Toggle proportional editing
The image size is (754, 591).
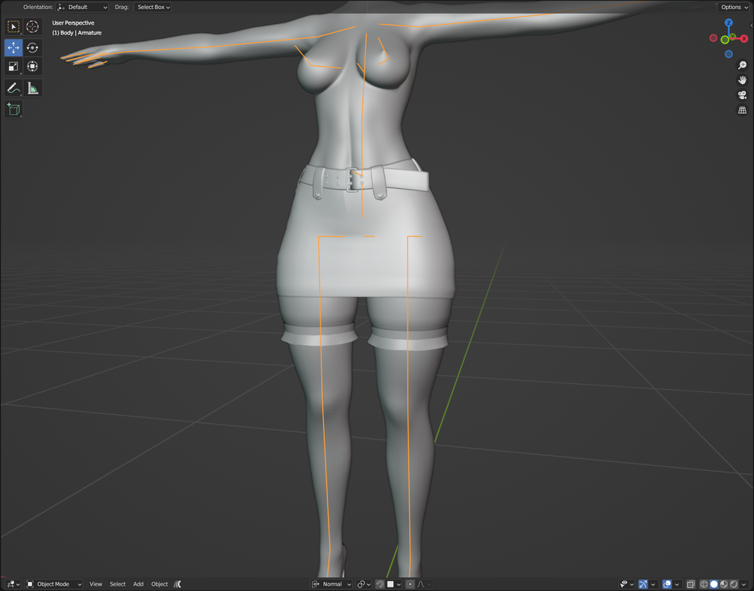click(x=410, y=584)
